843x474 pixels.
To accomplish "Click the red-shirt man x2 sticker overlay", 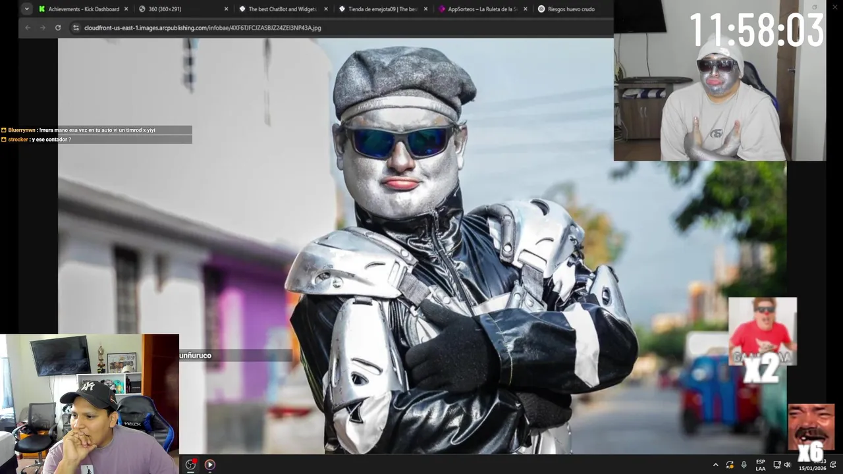I will coord(762,339).
